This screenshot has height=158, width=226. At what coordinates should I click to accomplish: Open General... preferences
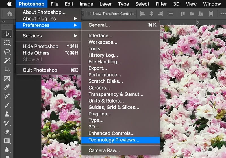pos(121,25)
